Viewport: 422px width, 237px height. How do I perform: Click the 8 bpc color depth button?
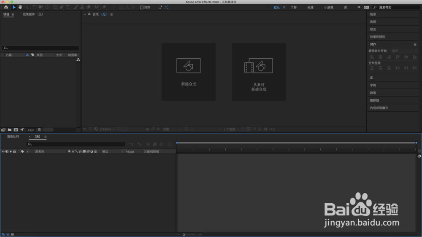[x=31, y=130]
